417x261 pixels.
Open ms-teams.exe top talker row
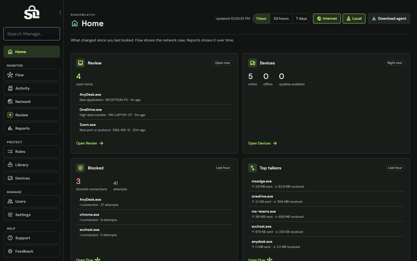pos(326,214)
